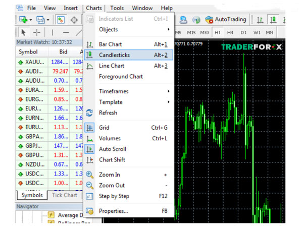Toggle Chart Shift in Charts menu
Screen dimensions: 303x227
[129, 160]
